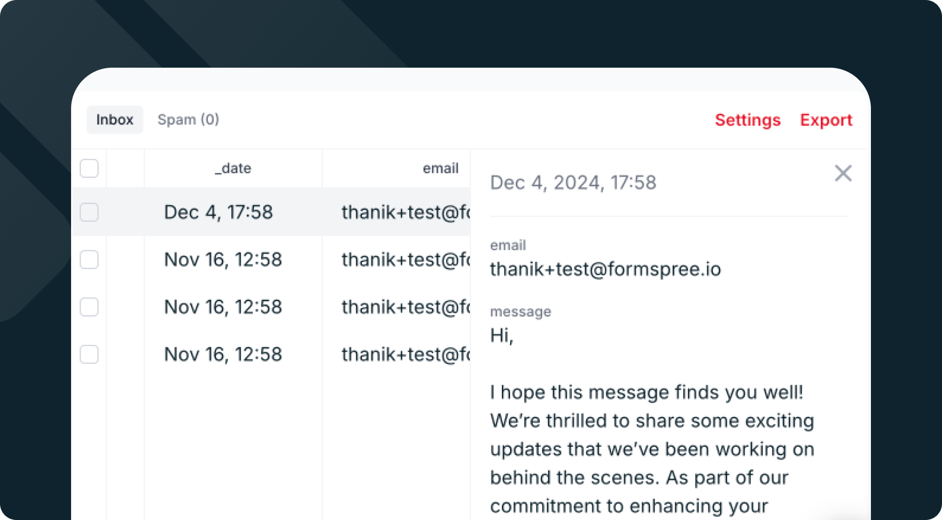Click the Dec 4, 2024, 17:58 detail heading
This screenshot has width=942, height=520.
tap(573, 183)
